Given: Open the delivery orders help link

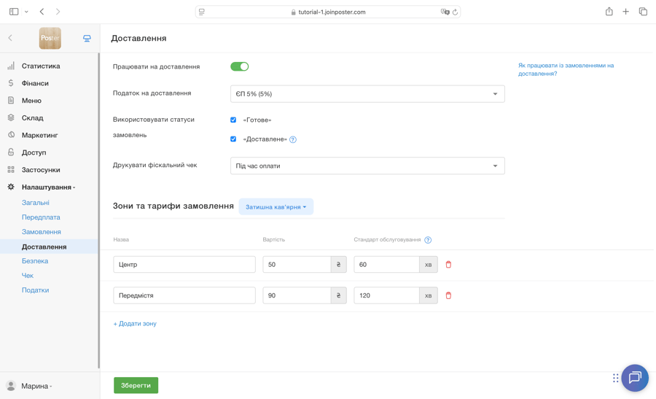Looking at the screenshot, I should 566,69.
